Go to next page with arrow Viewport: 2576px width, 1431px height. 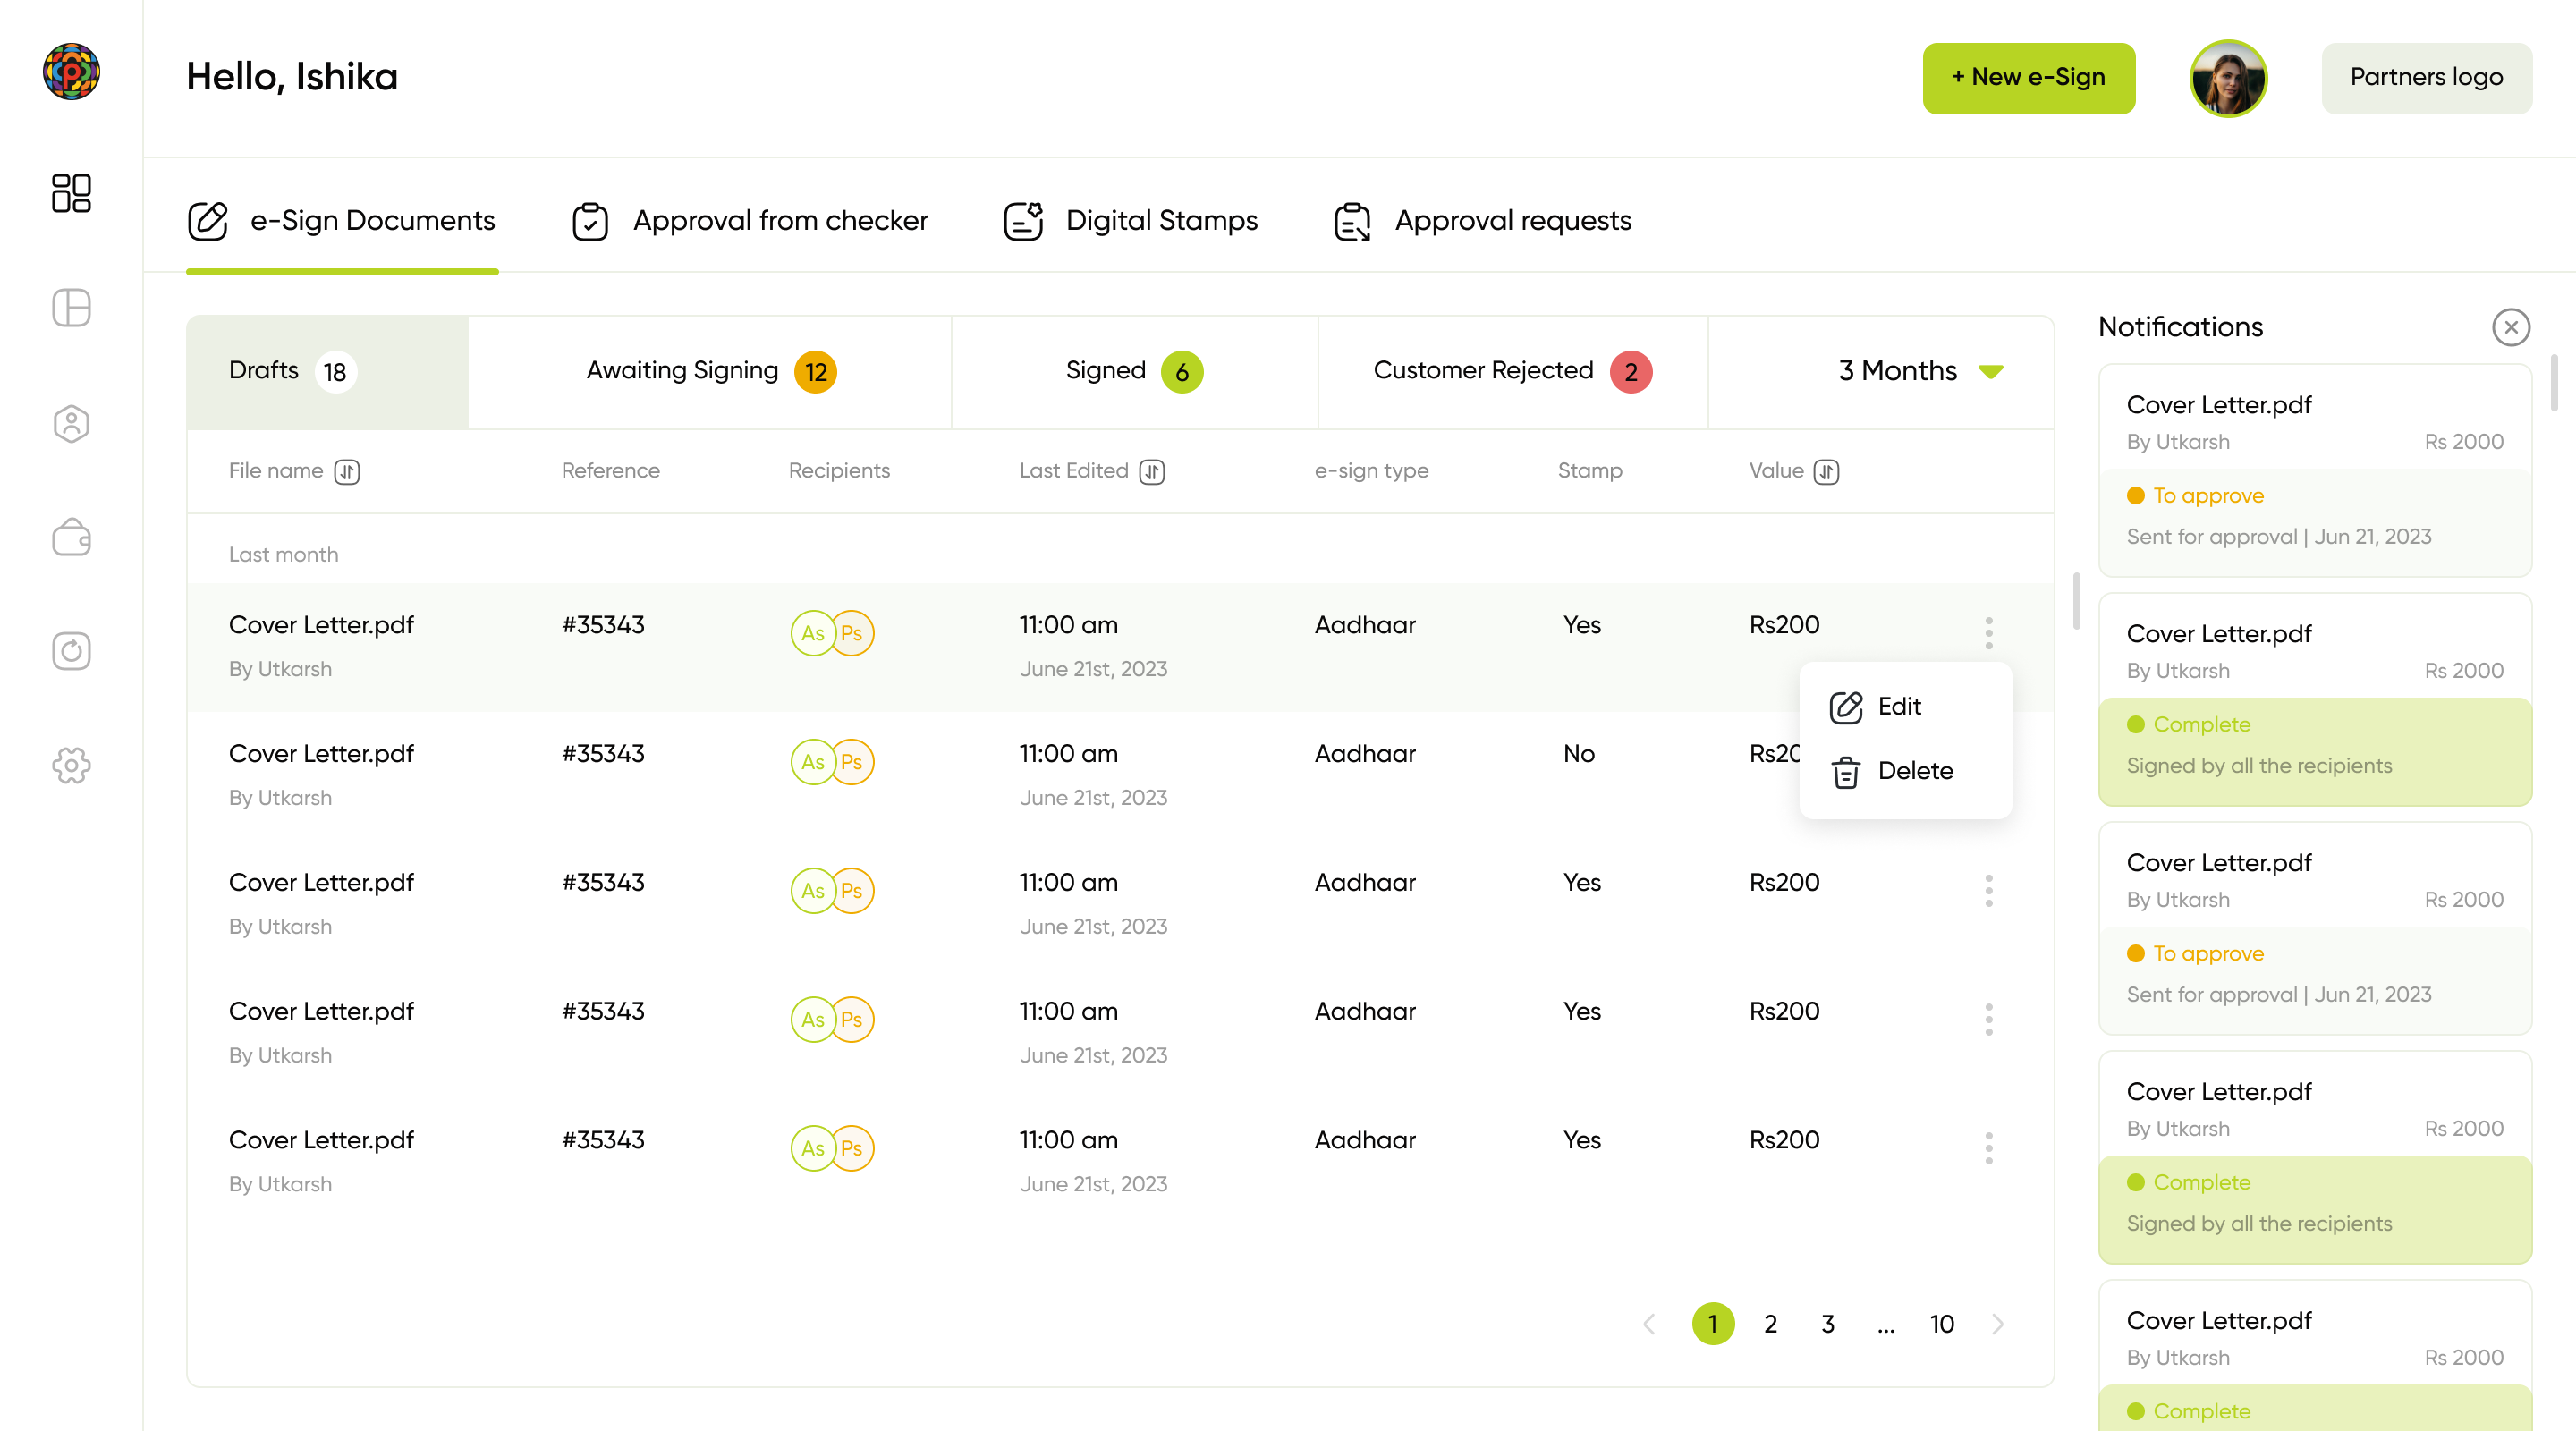[1997, 1324]
